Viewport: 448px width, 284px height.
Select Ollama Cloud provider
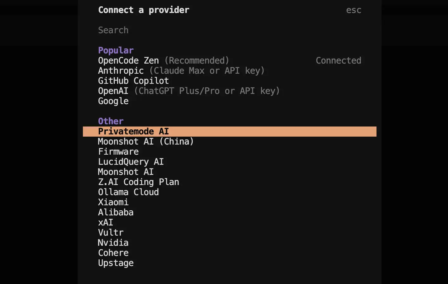[128, 192]
